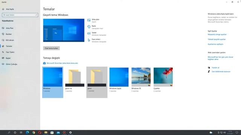Image resolution: width=241 pixels, height=135 pixels.
Task: Open Microsoft Store'dan daha fazla tema alın link
Action: (x=62, y=63)
